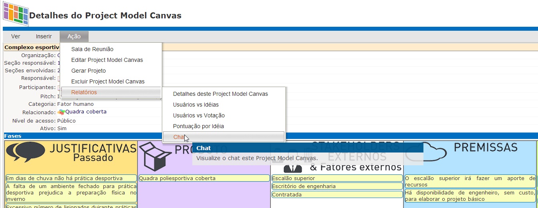This screenshot has width=538, height=208.
Task: Select note about disponibilidade de engenheiro
Action: 470,196
